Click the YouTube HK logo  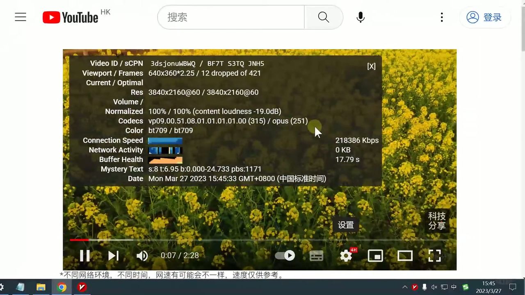pos(70,17)
